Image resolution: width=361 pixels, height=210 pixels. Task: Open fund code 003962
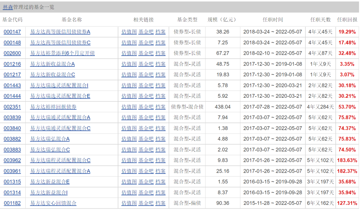[x=12, y=161]
